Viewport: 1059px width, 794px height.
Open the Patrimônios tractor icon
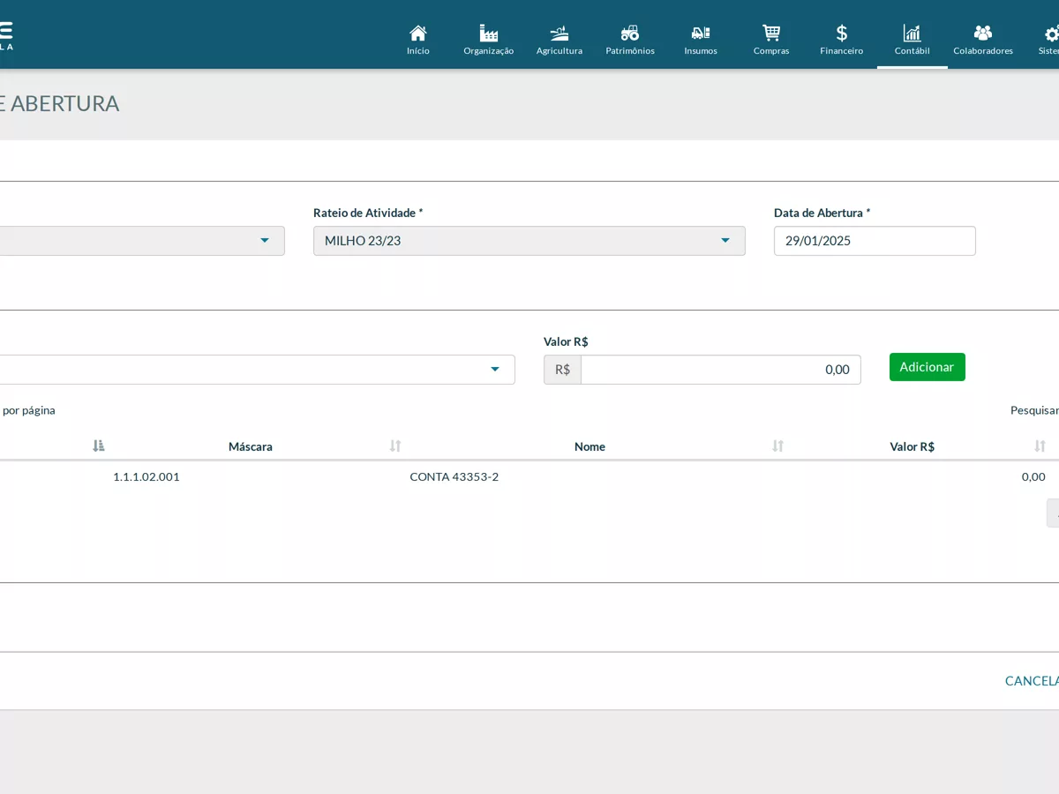point(630,34)
